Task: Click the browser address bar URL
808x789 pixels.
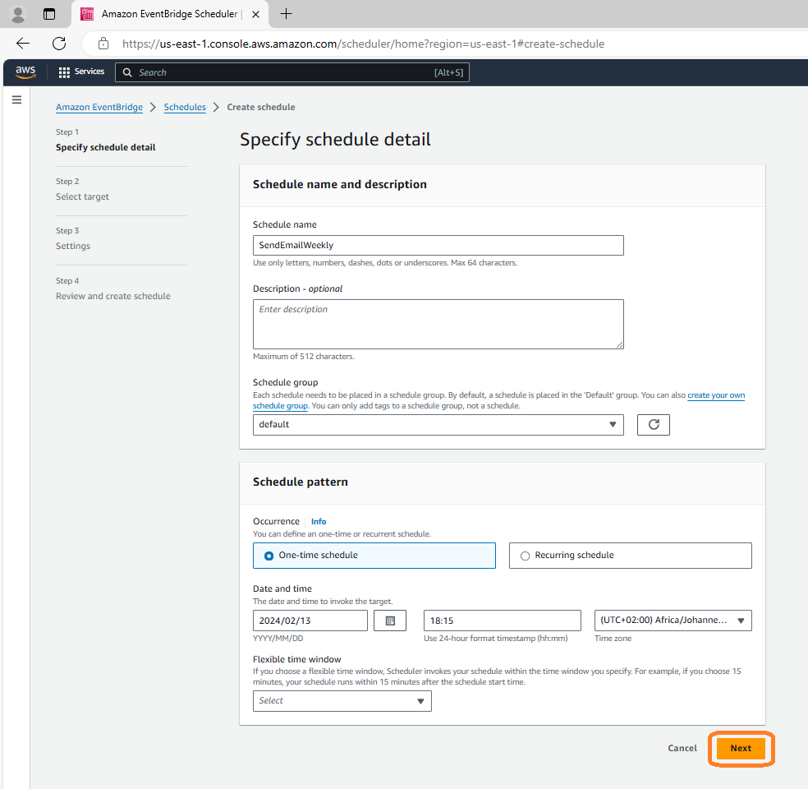Action: [363, 44]
